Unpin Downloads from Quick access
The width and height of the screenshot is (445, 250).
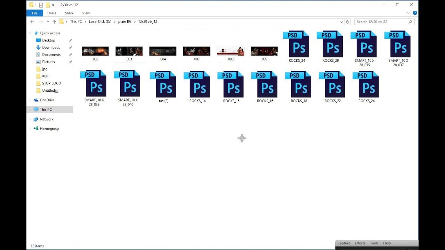pos(71,47)
